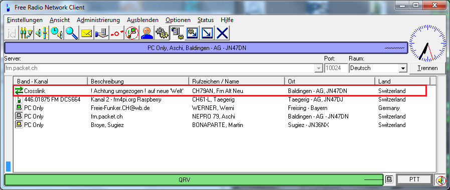Open settings via the gears icon
This screenshot has height=190, width=450.
coord(162,33)
